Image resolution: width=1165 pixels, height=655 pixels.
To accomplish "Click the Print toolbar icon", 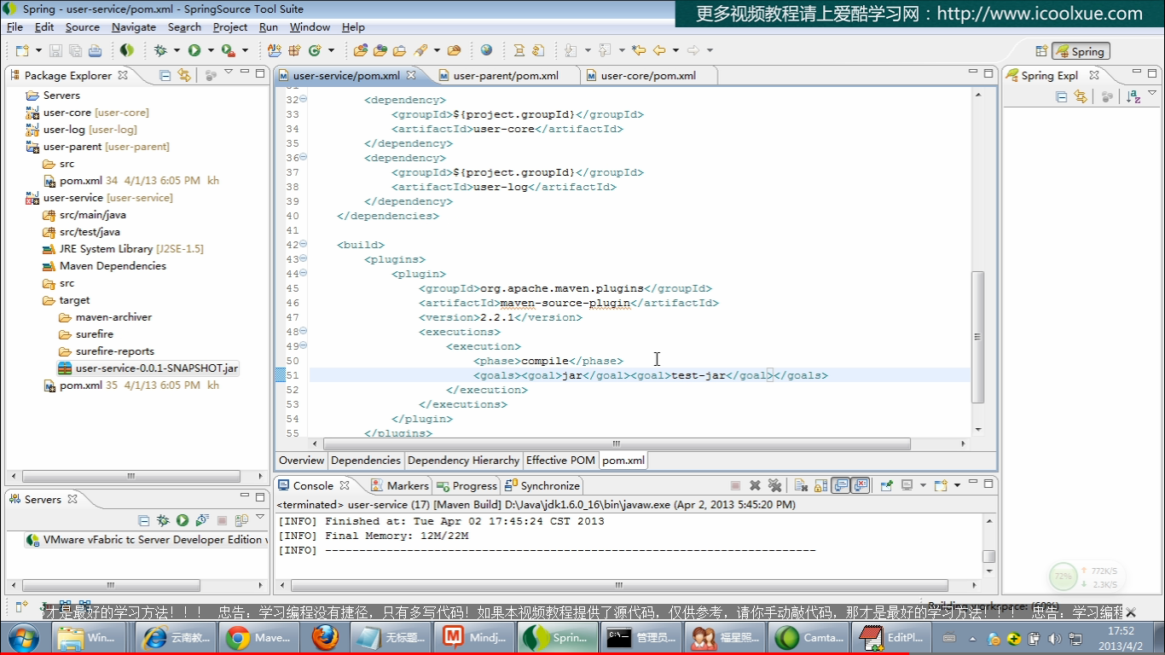I will click(x=96, y=51).
